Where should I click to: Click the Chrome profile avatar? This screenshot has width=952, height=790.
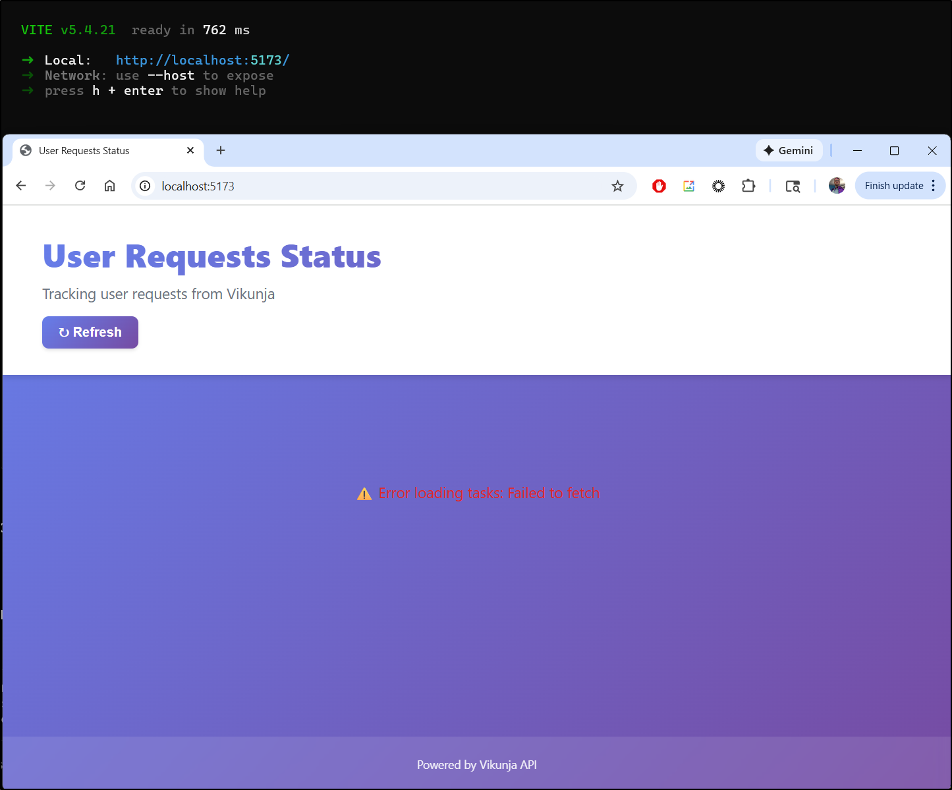tap(836, 186)
